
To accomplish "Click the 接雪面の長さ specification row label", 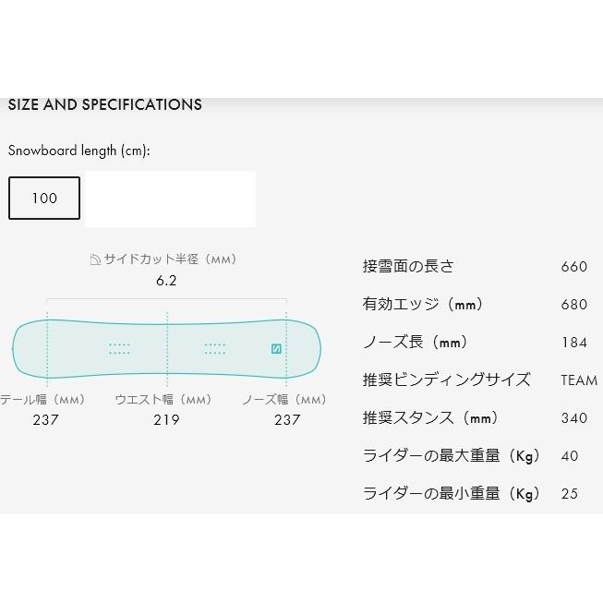I will pos(408,267).
